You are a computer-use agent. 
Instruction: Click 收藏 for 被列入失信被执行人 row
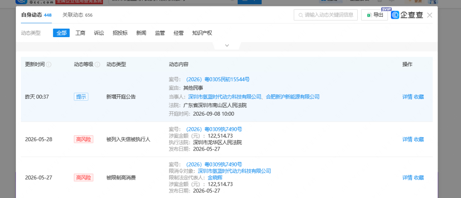[419, 139]
